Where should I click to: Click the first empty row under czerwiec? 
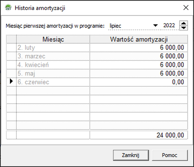(97, 91)
